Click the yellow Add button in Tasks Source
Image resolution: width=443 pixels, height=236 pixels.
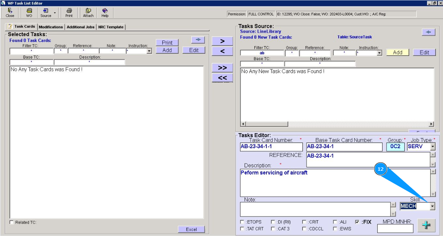pyautogui.click(x=398, y=53)
